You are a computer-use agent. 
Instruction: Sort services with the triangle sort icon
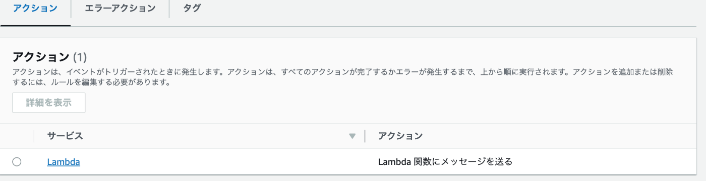pyautogui.click(x=352, y=136)
